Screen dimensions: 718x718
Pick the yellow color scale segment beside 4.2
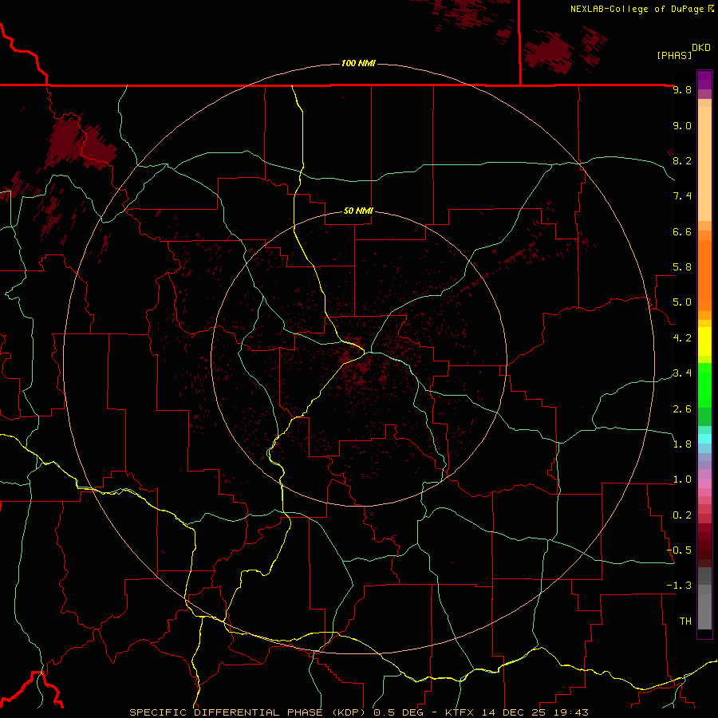704,341
